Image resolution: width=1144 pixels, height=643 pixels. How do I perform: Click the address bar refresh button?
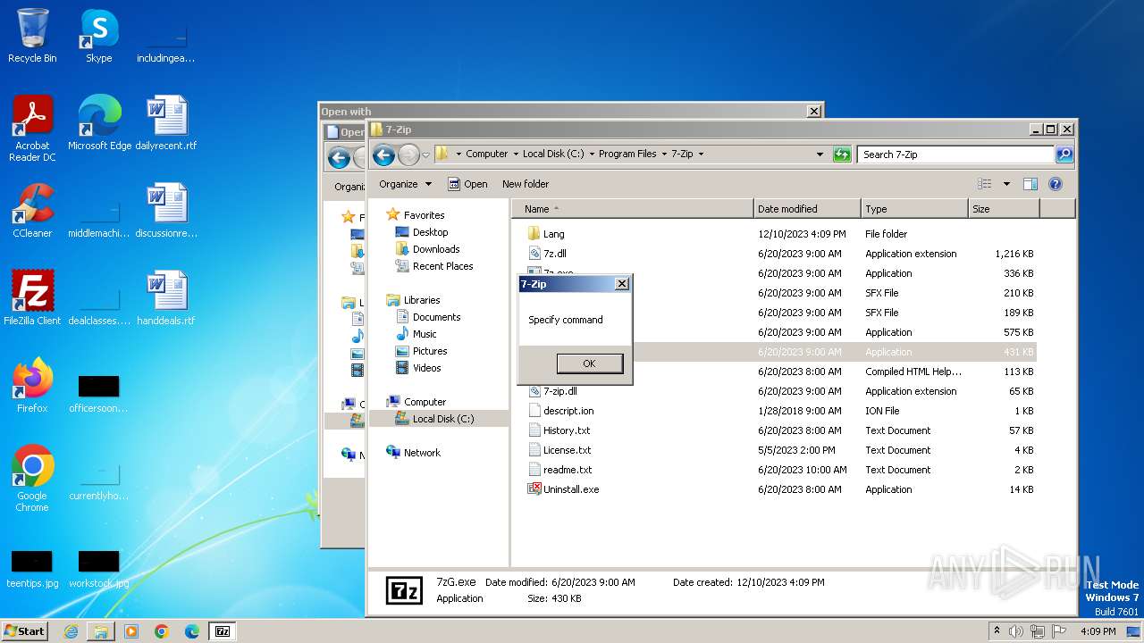(x=842, y=154)
